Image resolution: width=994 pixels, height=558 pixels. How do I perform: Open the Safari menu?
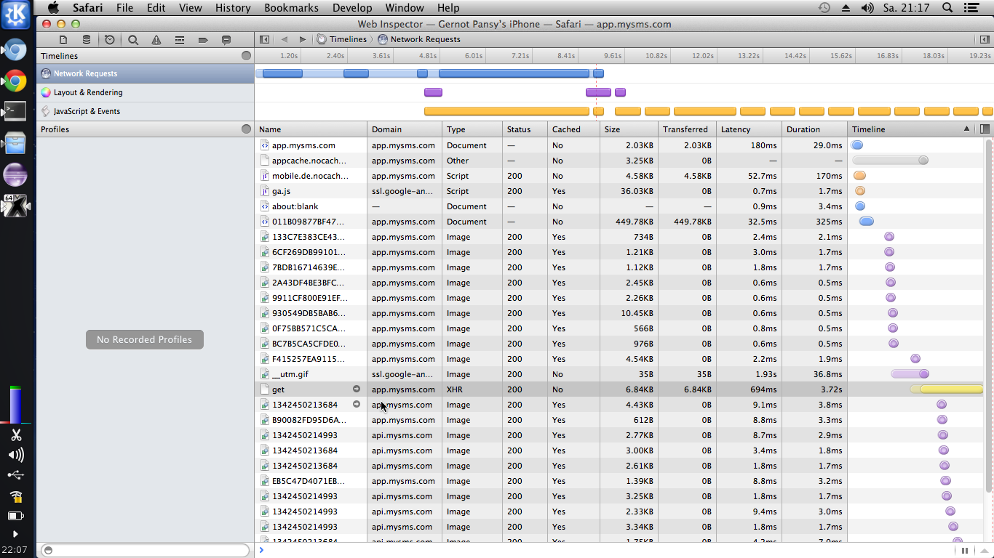[87, 8]
